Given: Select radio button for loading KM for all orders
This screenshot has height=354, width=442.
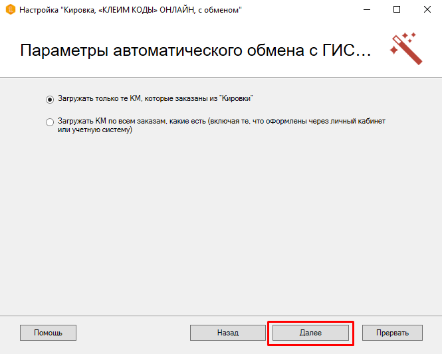Looking at the screenshot, I should coord(50,122).
